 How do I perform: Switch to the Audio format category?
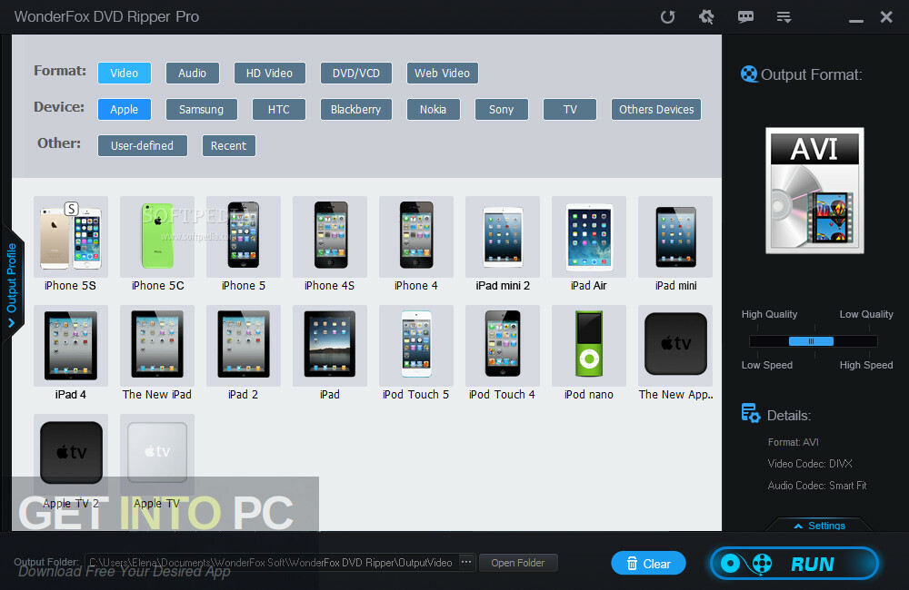click(x=192, y=73)
